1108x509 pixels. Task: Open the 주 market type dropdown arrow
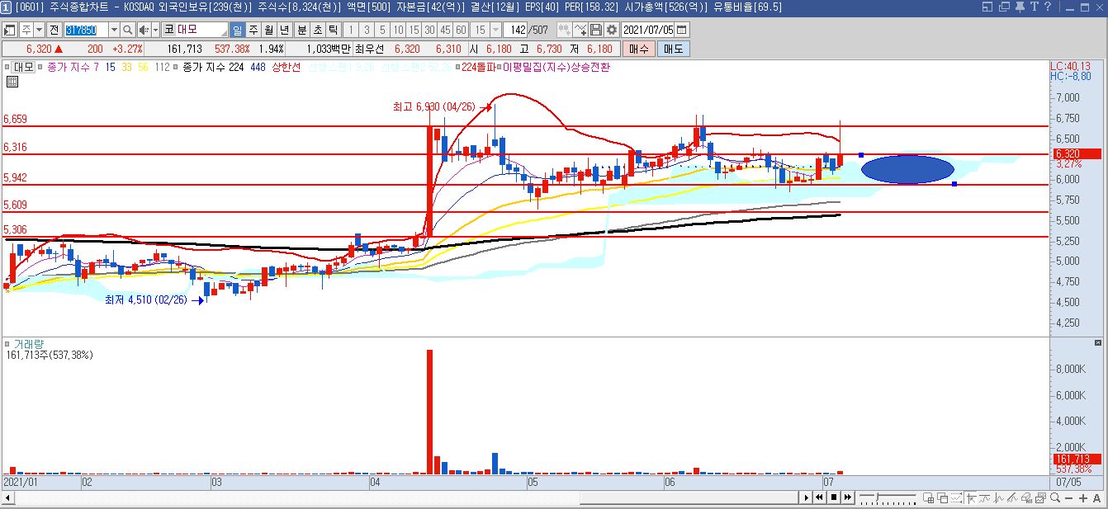pos(39,30)
